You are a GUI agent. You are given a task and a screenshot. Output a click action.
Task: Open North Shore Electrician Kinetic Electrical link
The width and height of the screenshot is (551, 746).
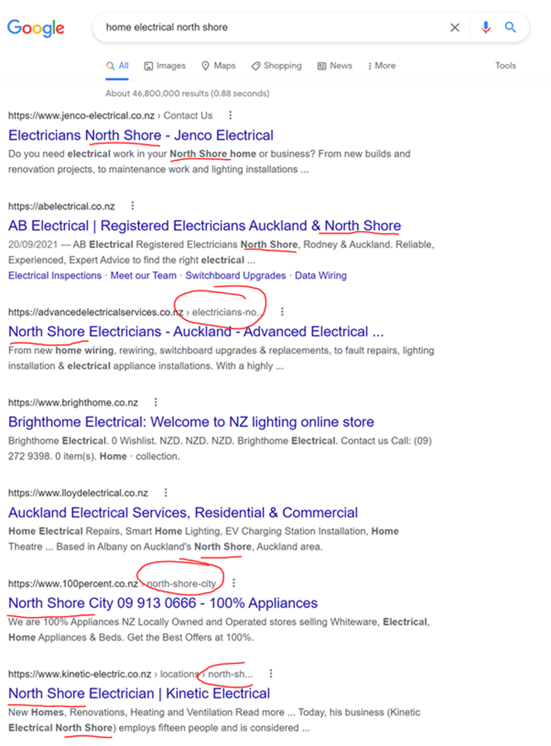[139, 693]
